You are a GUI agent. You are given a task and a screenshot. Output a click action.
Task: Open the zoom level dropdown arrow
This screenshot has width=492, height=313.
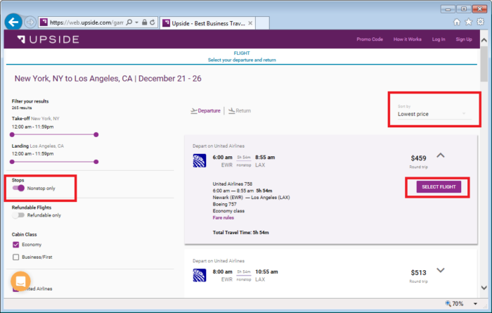(x=475, y=304)
